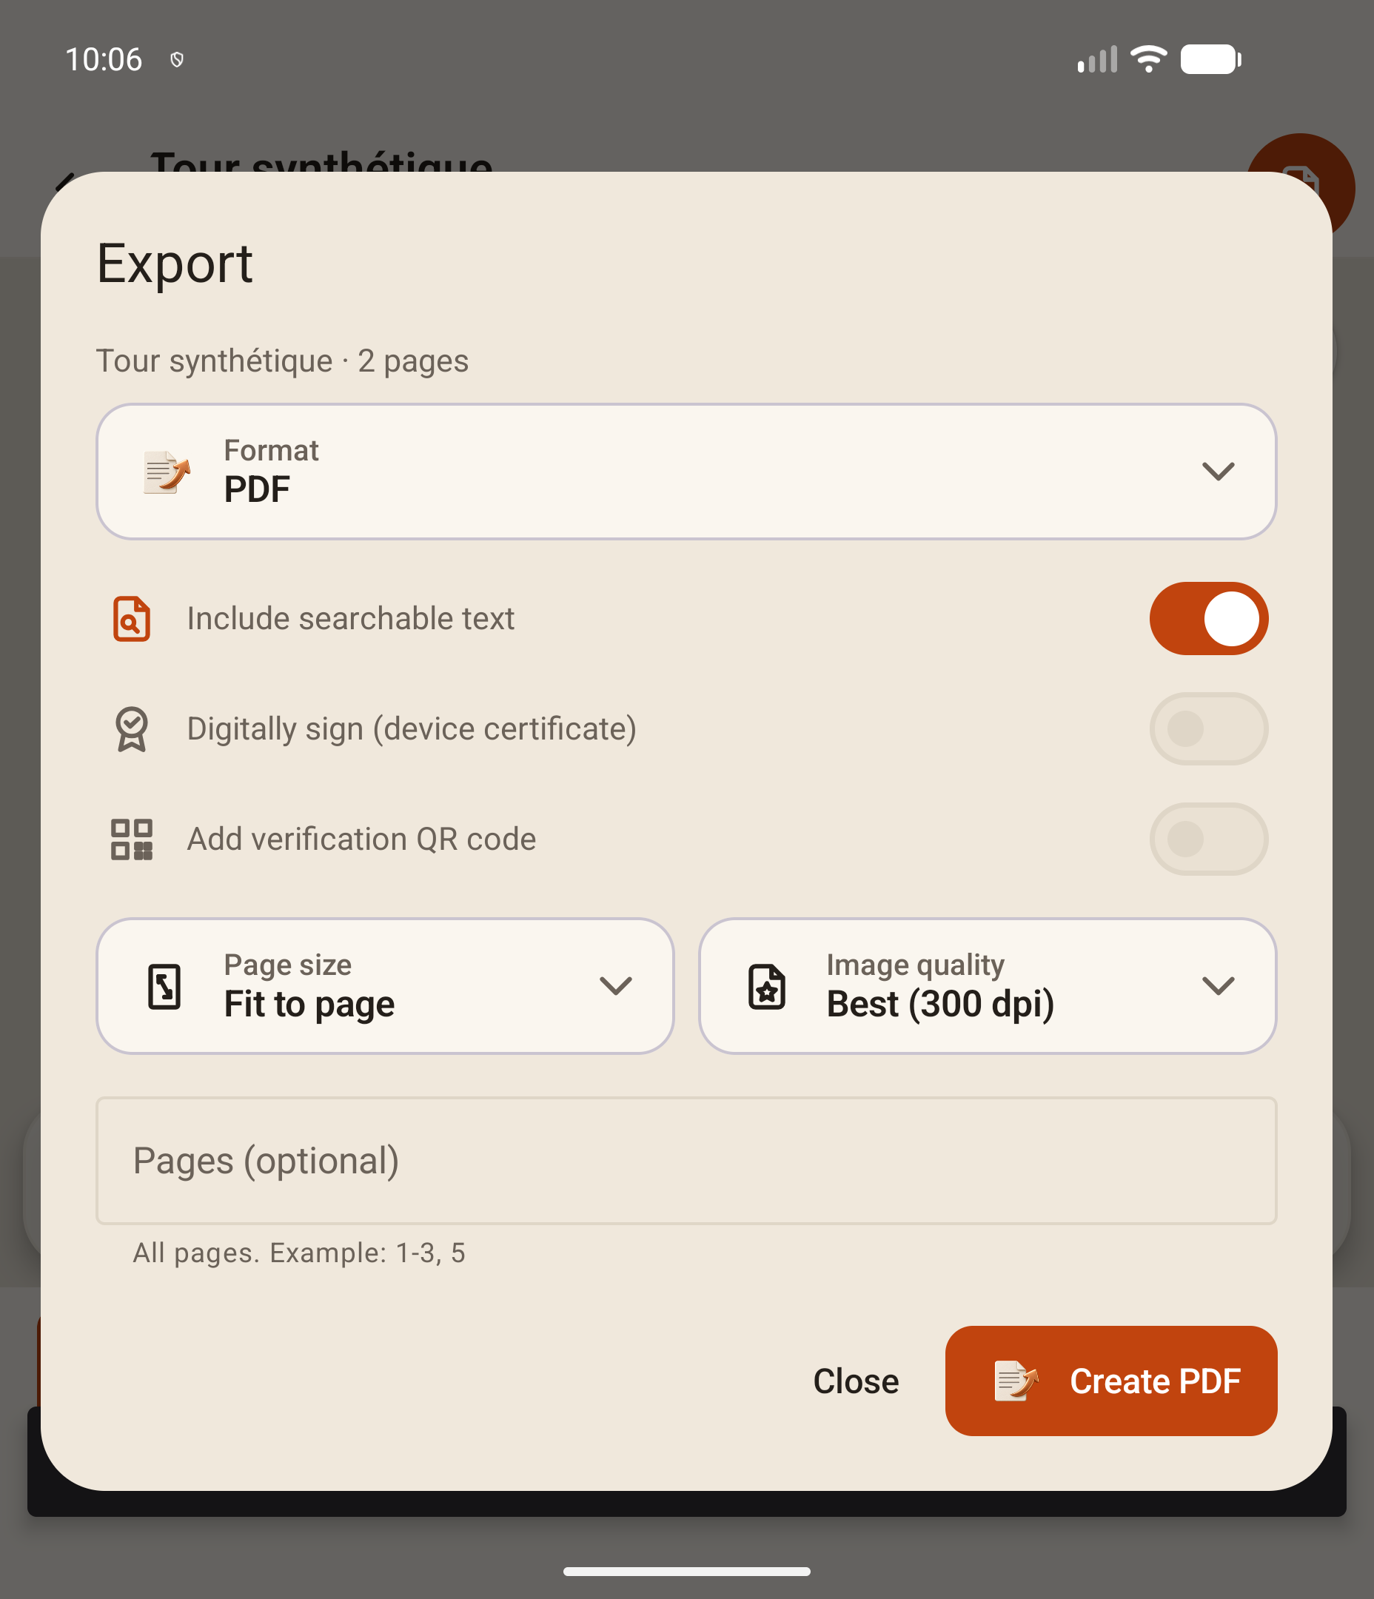Tap the shield icon beside the clock
1374x1599 pixels.
tap(177, 59)
